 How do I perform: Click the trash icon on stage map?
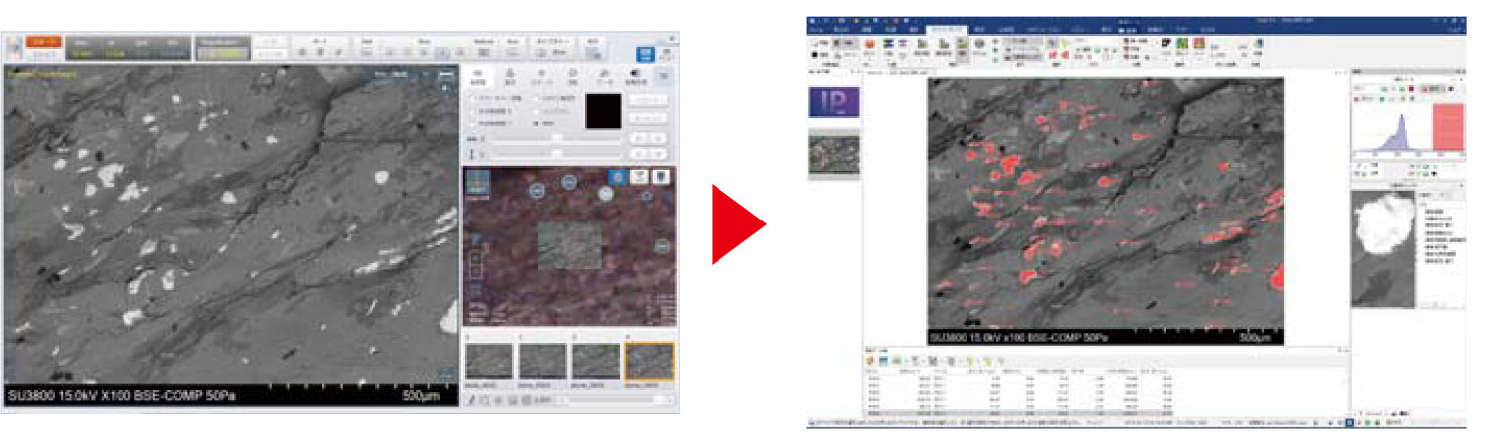[662, 176]
